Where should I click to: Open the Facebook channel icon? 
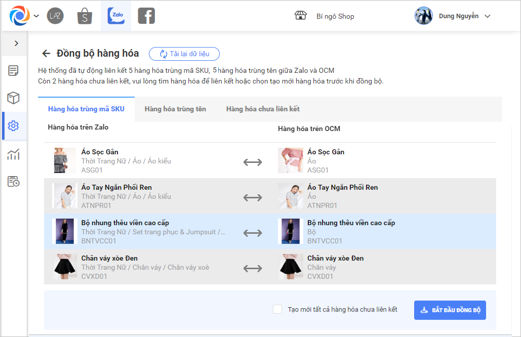146,16
